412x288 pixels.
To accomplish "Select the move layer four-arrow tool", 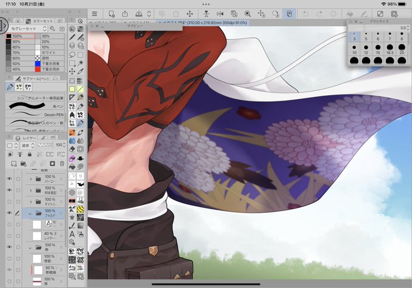I will (x=72, y=72).
